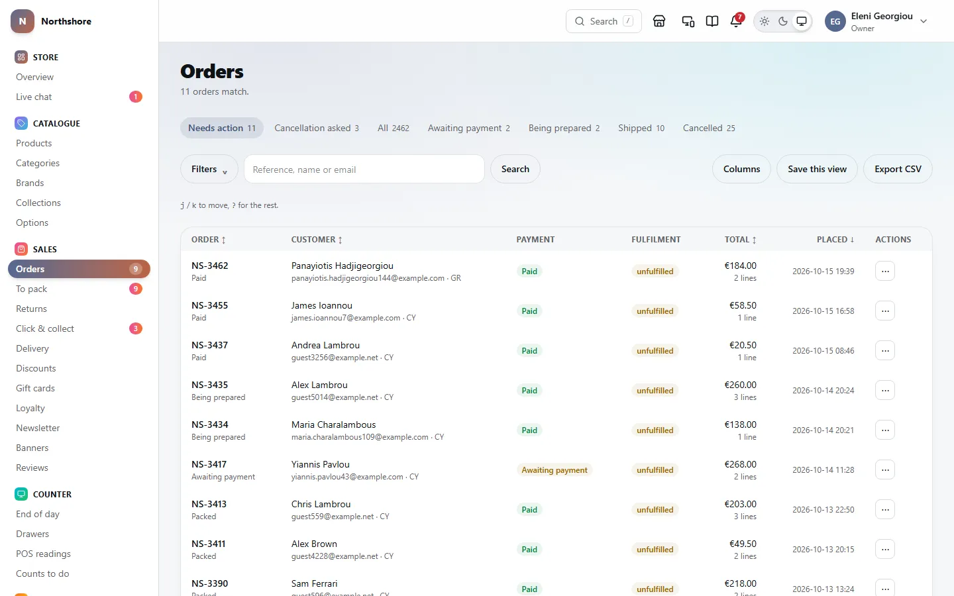
Task: Click the Northshore N logo
Action: tap(23, 21)
